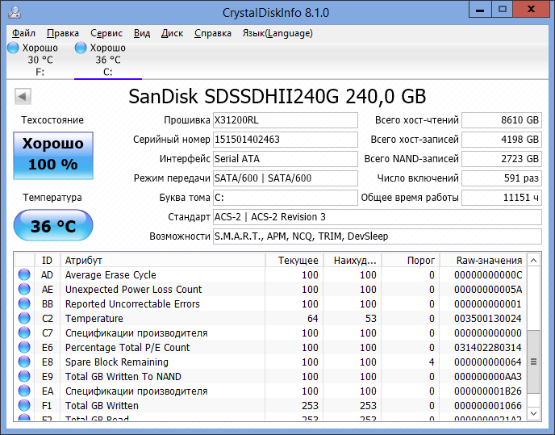The width and height of the screenshot is (555, 435).
Task: Click status orb for Spare Block Remaining
Action: pos(24,362)
